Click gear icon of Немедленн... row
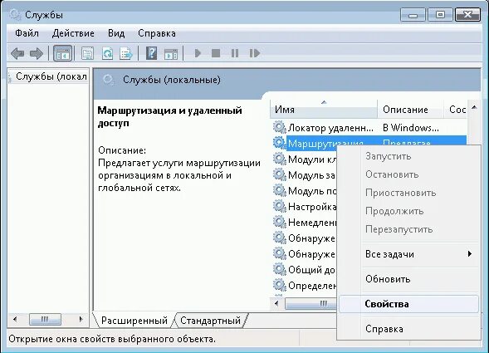This screenshot has width=489, height=353. [280, 222]
